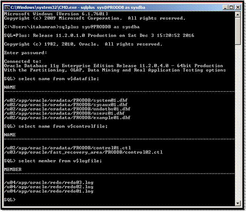Click the scrollbar down arrow
This screenshot has width=247, height=212.
point(238,203)
